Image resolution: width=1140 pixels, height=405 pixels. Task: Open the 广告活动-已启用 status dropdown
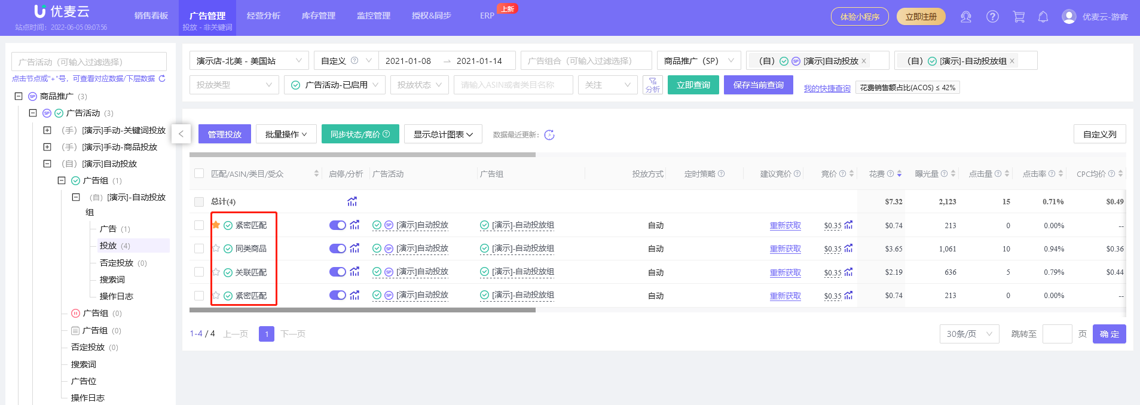(x=335, y=85)
